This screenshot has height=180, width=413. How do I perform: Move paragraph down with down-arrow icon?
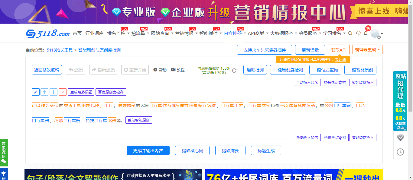point(54,92)
